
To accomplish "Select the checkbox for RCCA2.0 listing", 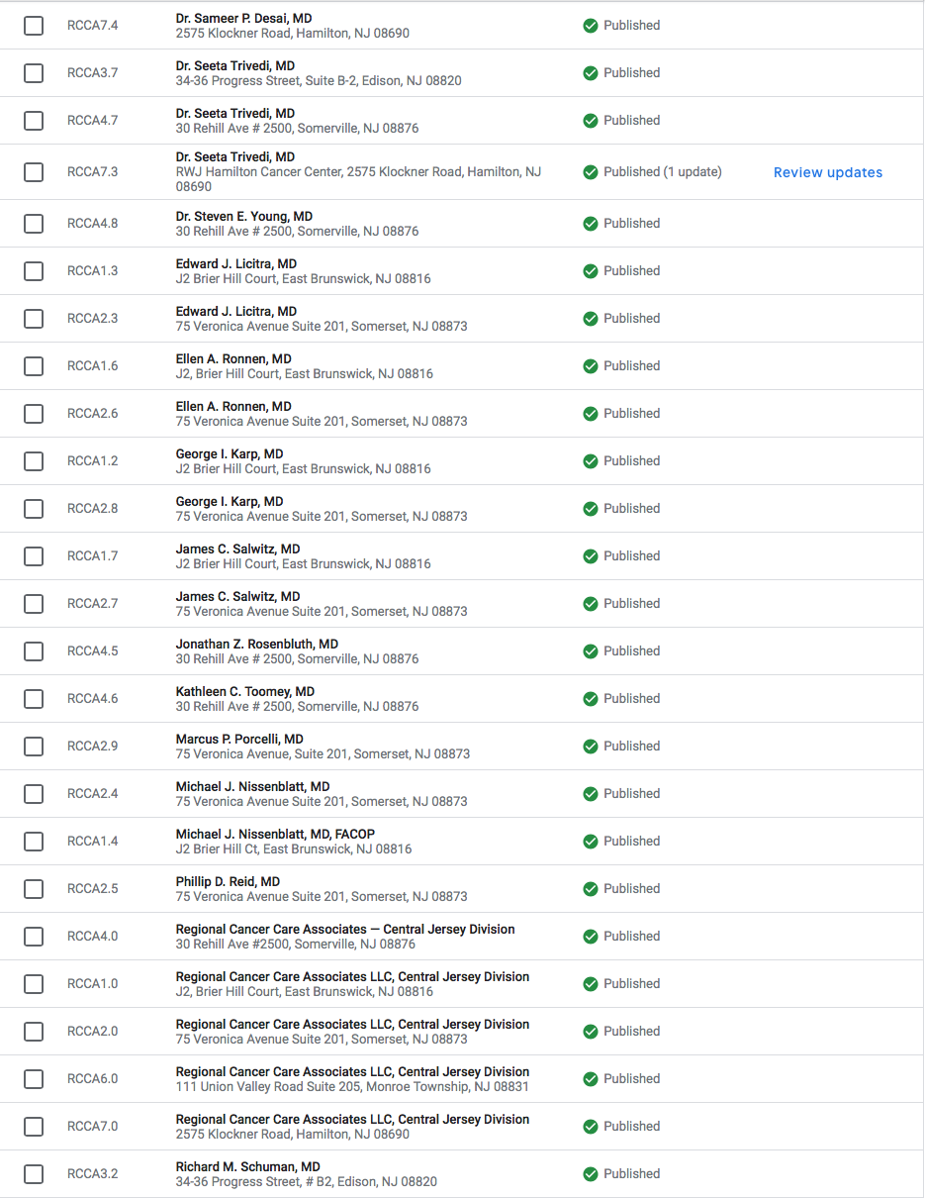I will click(x=34, y=1032).
